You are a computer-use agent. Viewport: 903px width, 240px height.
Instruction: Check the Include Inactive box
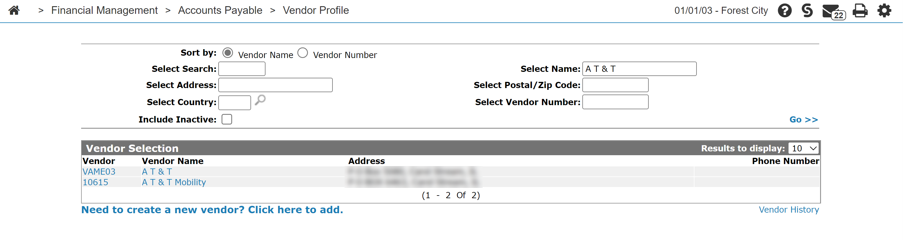click(227, 119)
